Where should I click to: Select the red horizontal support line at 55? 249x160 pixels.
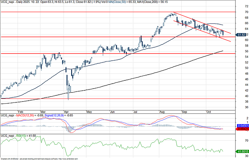(x=88, y=54)
